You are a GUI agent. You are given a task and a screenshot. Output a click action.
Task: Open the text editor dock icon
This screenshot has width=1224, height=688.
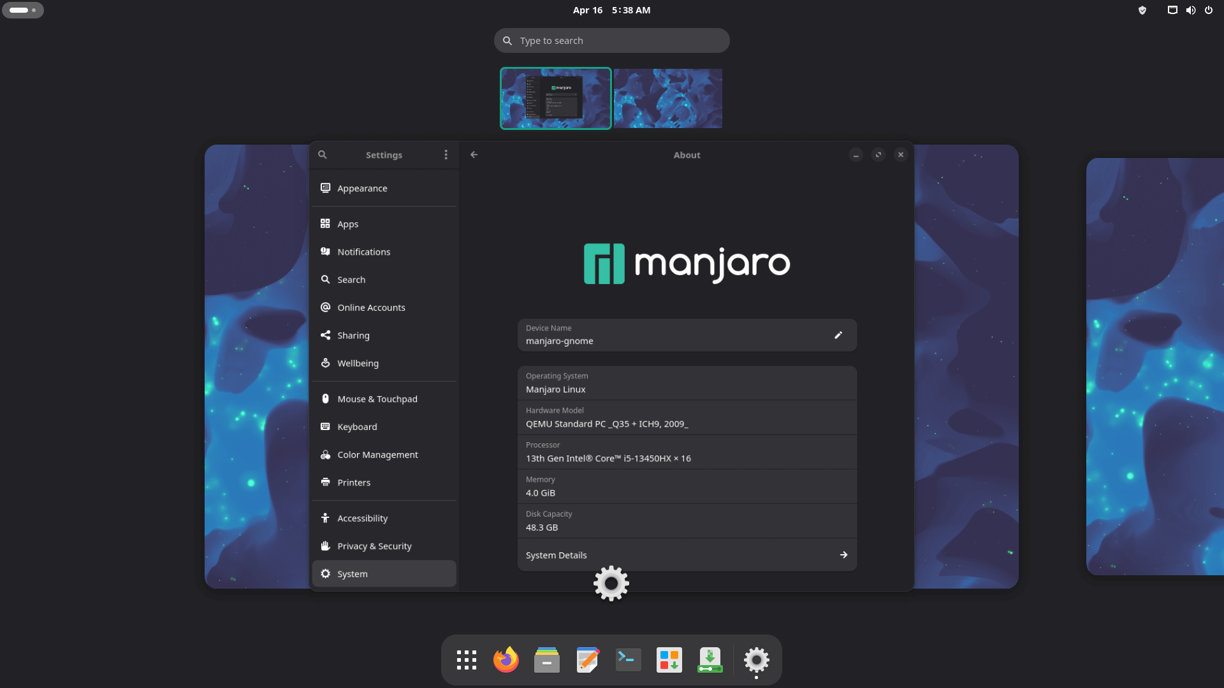(587, 660)
